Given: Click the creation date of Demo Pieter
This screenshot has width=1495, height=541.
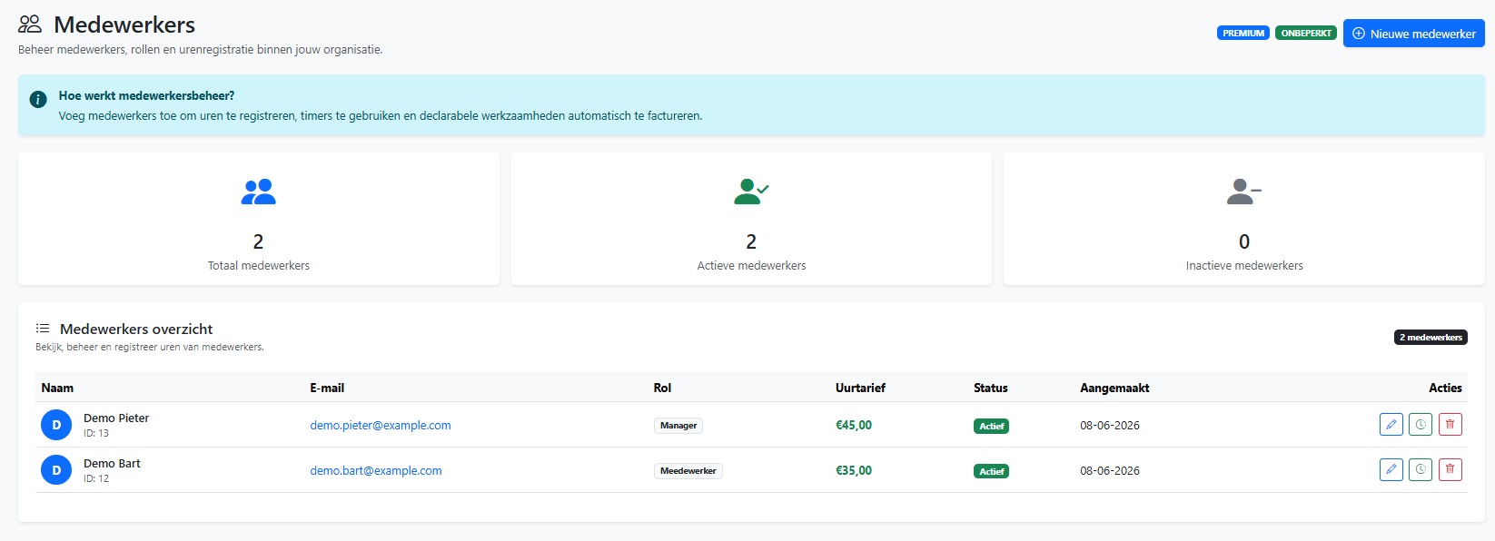Looking at the screenshot, I should (1110, 425).
